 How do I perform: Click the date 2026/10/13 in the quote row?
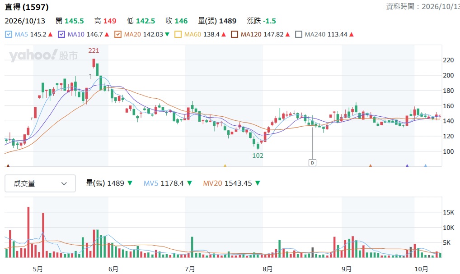pos(25,21)
